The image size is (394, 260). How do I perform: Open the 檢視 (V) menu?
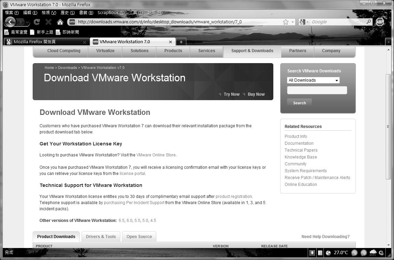[49, 13]
